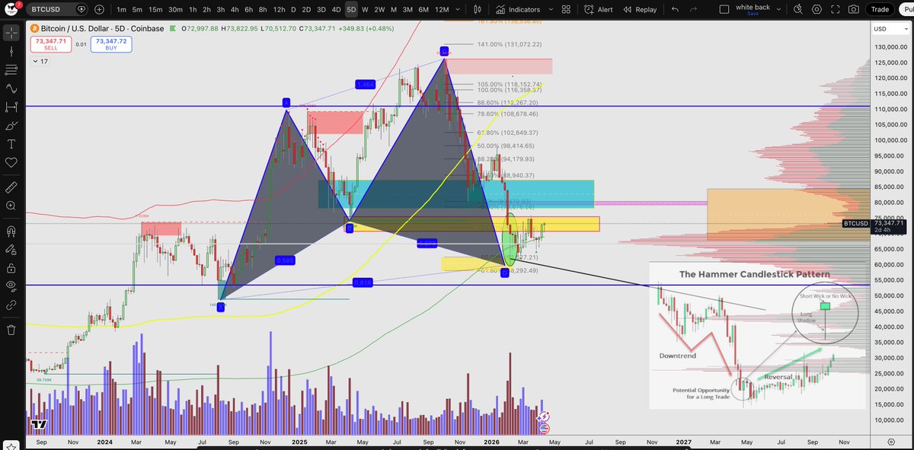Start bar Replay mode
The width and height of the screenshot is (914, 450).
pos(640,9)
